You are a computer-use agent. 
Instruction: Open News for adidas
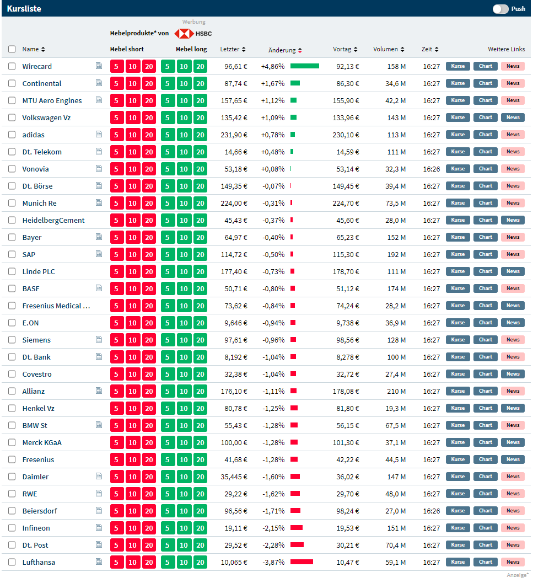[513, 135]
